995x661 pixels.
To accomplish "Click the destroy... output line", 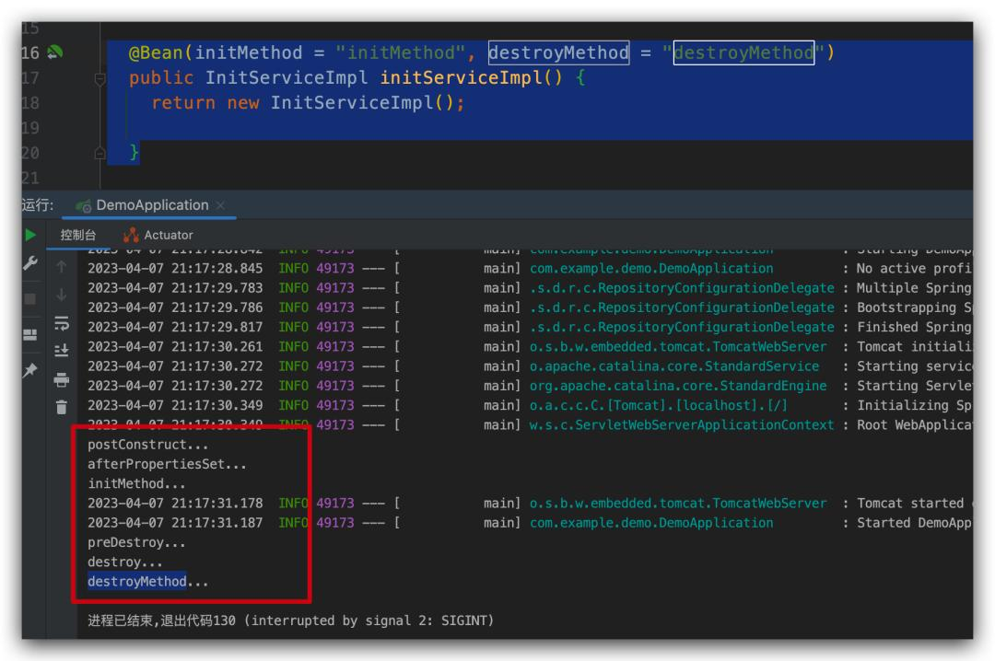I will (x=125, y=562).
